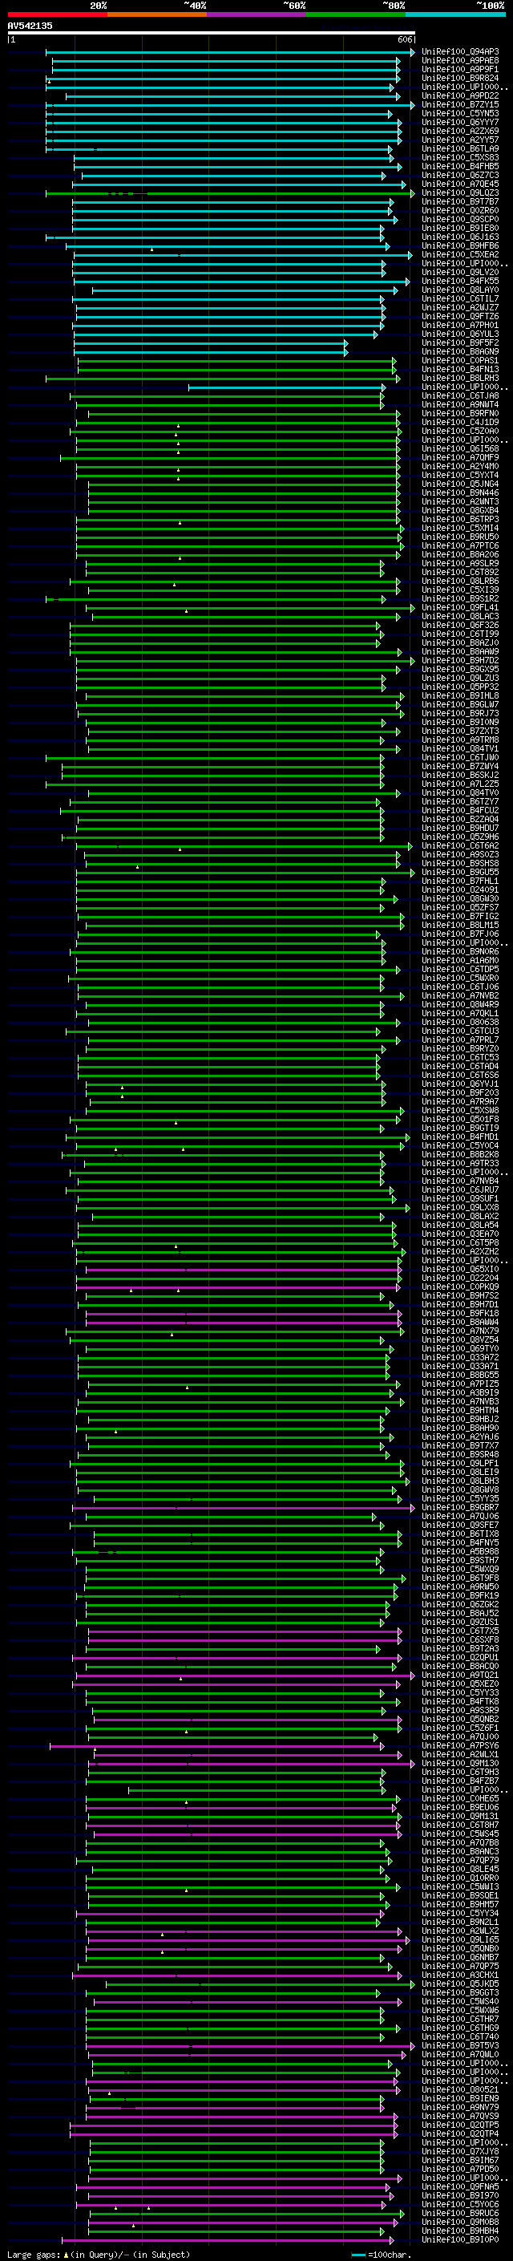Image resolution: width=513 pixels, height=2261 pixels.
Task: Select label UniRef100_Q9LI65
Action: point(460,1939)
